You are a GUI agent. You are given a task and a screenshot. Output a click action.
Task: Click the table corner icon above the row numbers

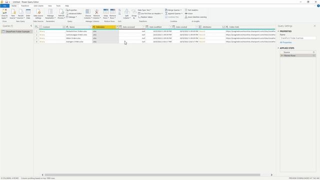click(x=36, y=27)
